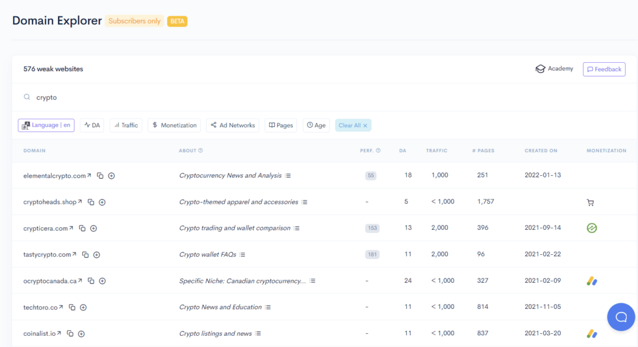Click the # PAGES column header

(483, 151)
